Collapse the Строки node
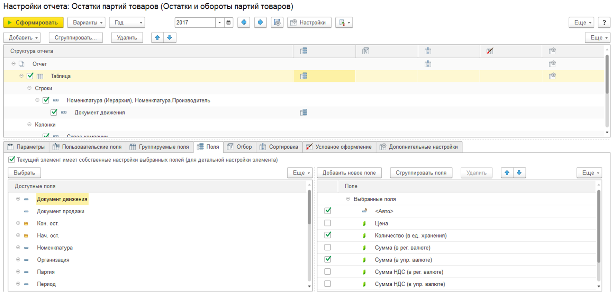The width and height of the screenshot is (616, 294). [x=29, y=88]
